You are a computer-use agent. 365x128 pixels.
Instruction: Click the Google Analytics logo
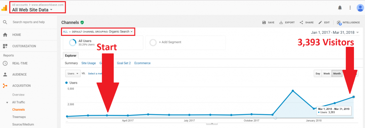(4, 8)
